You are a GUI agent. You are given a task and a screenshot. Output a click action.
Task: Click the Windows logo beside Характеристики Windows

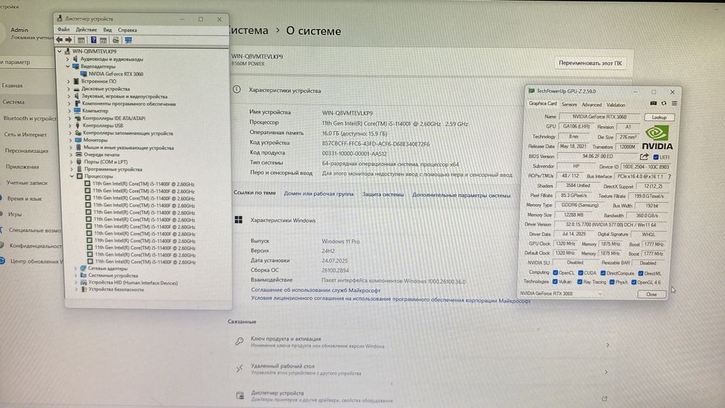coord(239,220)
